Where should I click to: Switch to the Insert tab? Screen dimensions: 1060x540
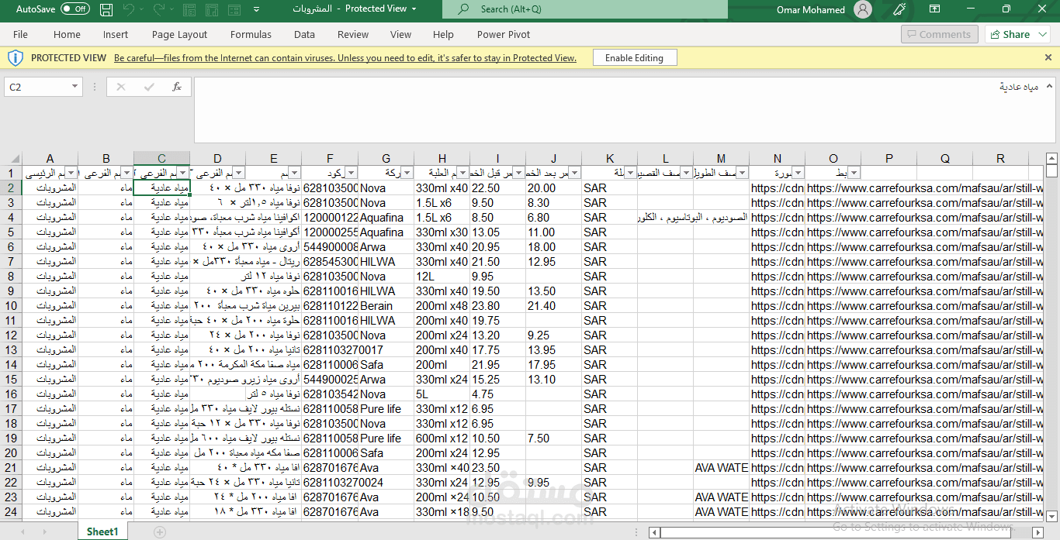click(x=116, y=34)
